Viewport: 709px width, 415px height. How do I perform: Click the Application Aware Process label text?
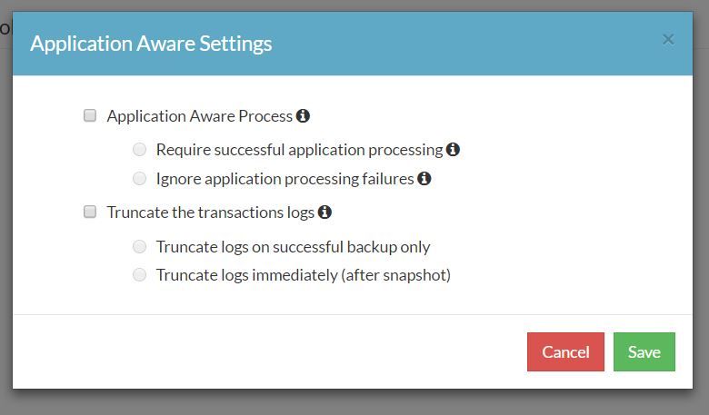click(200, 116)
